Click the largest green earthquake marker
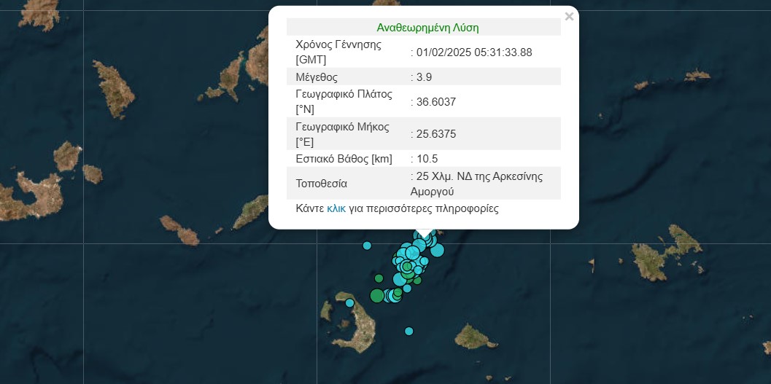 coord(376,295)
